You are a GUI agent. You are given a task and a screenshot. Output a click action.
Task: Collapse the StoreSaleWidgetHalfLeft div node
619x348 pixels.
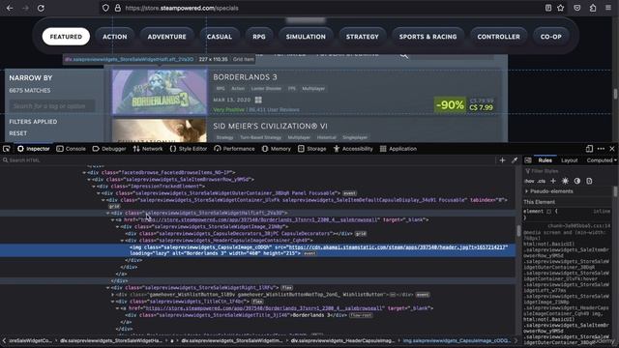[107, 213]
